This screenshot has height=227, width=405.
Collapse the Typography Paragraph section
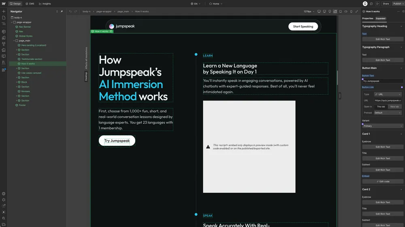pos(401,47)
